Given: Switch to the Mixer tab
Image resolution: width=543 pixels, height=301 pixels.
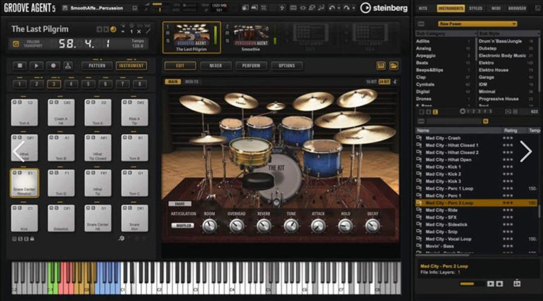Looking at the screenshot, I should point(215,66).
